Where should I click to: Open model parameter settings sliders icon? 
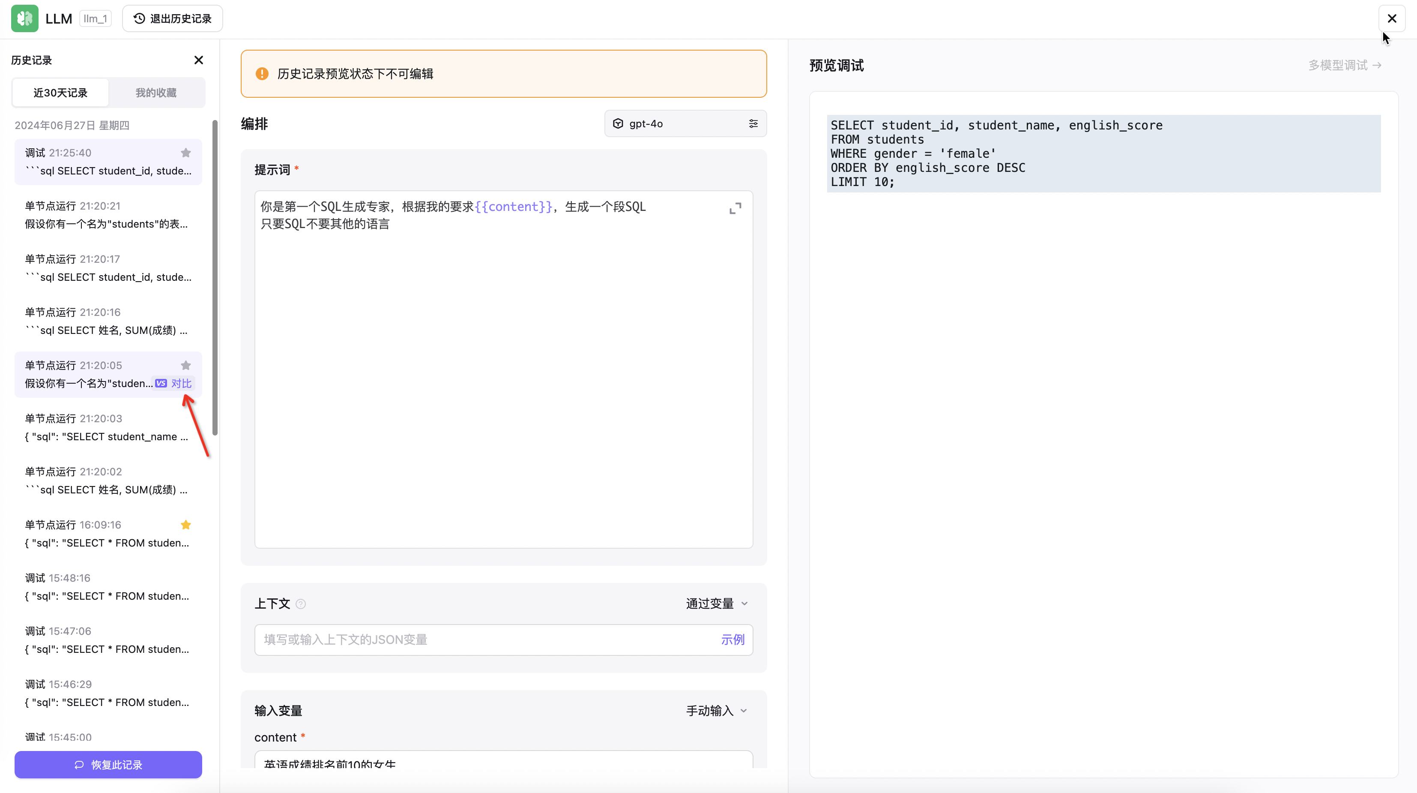click(x=753, y=124)
